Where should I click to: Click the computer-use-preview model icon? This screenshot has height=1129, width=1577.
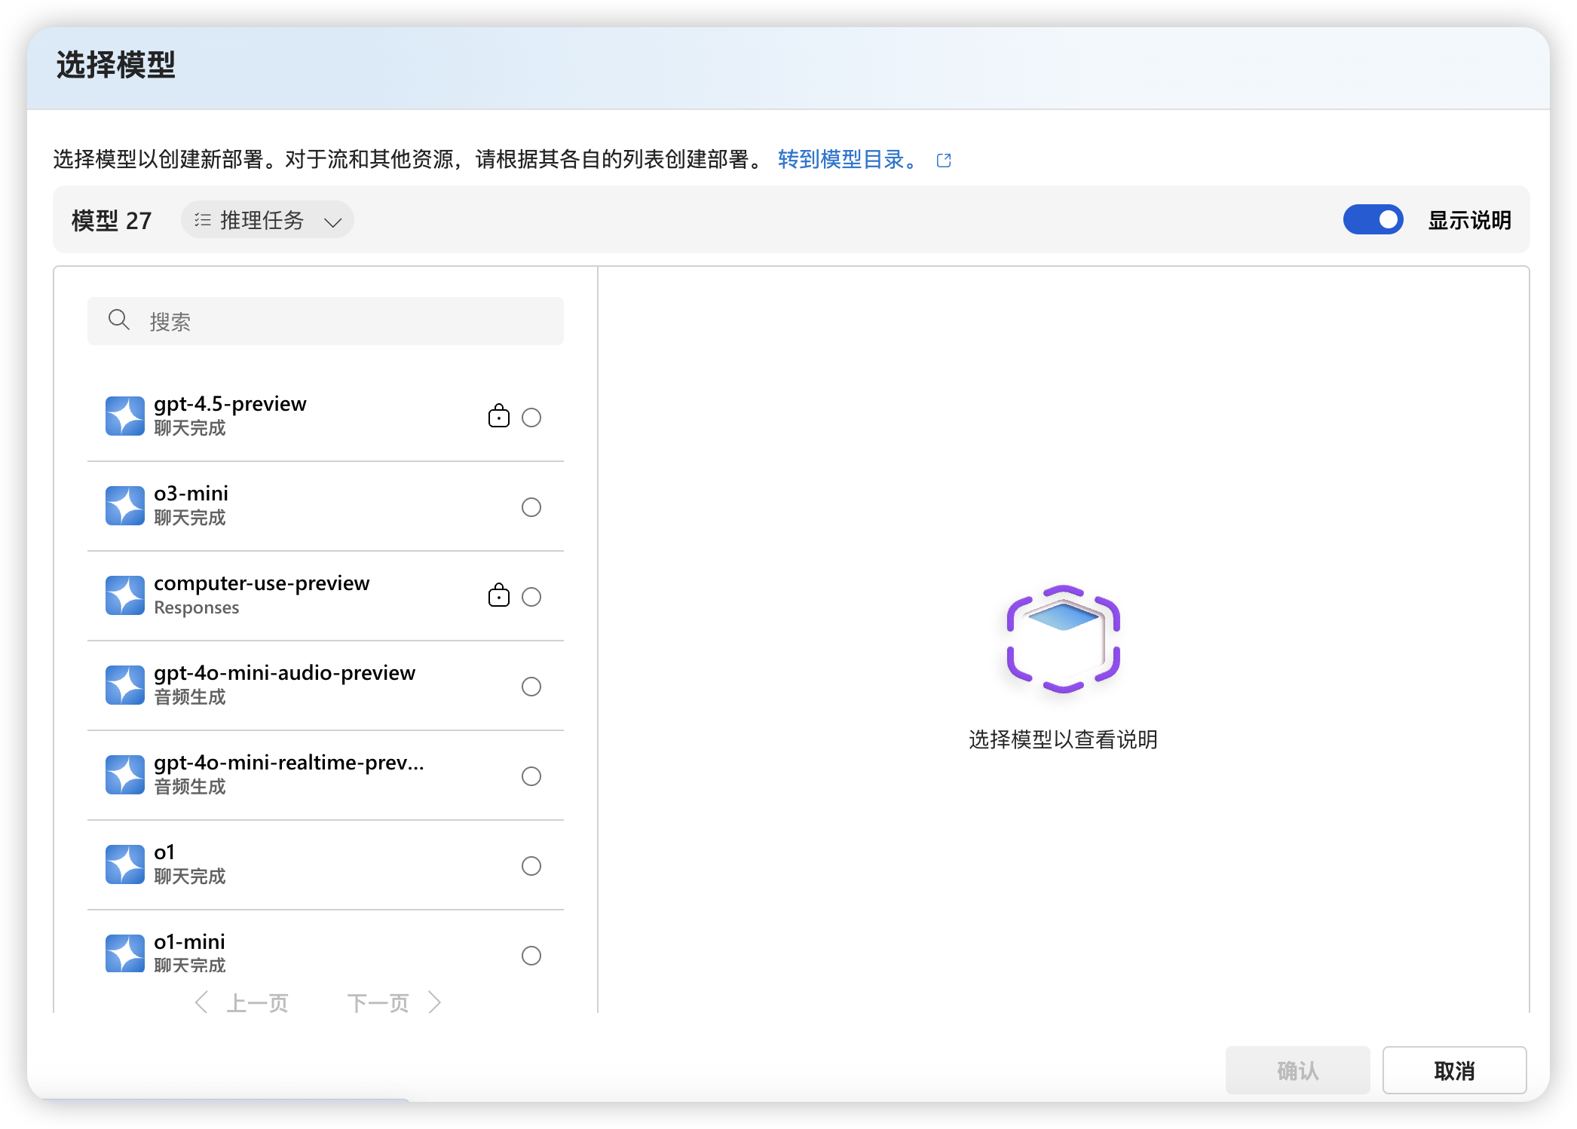[x=125, y=595]
